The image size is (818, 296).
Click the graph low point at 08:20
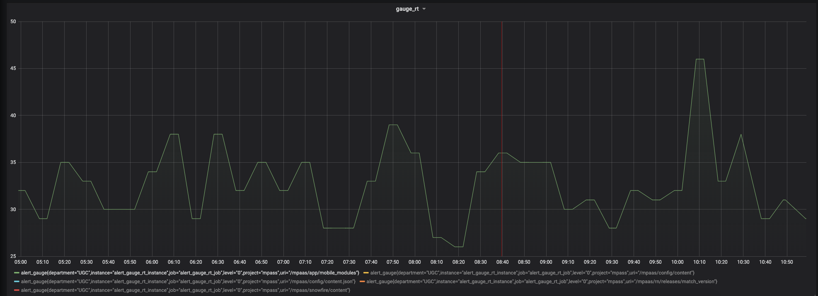tap(458, 247)
